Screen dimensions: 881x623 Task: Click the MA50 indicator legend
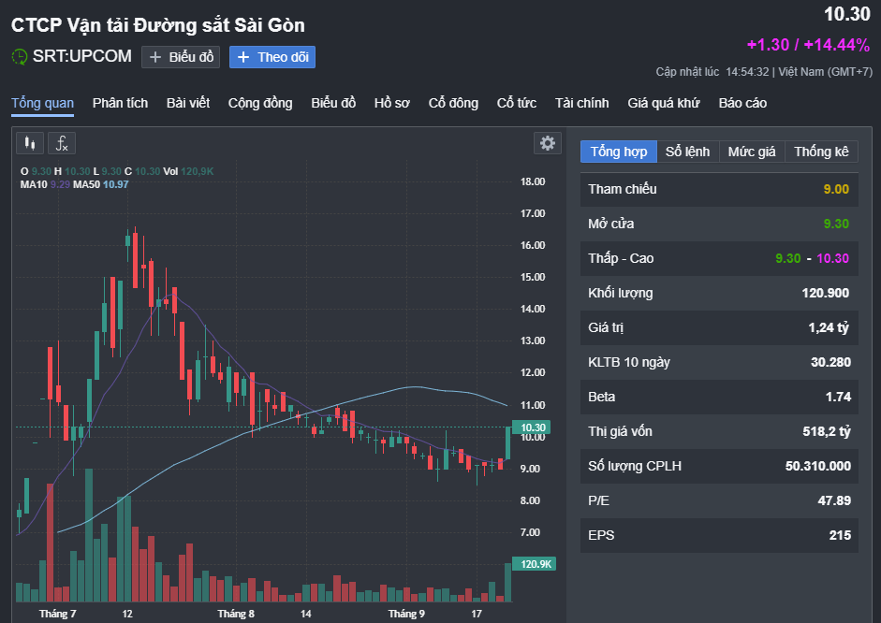(100, 184)
